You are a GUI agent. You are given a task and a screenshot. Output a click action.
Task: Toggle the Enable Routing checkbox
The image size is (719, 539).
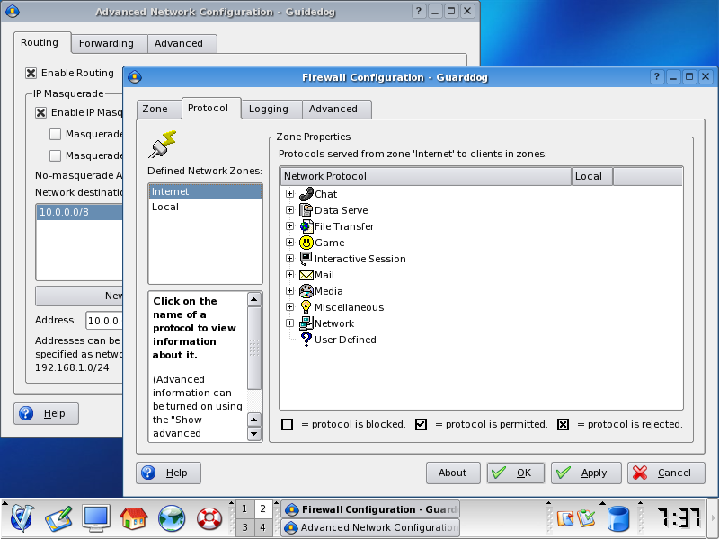(x=31, y=73)
